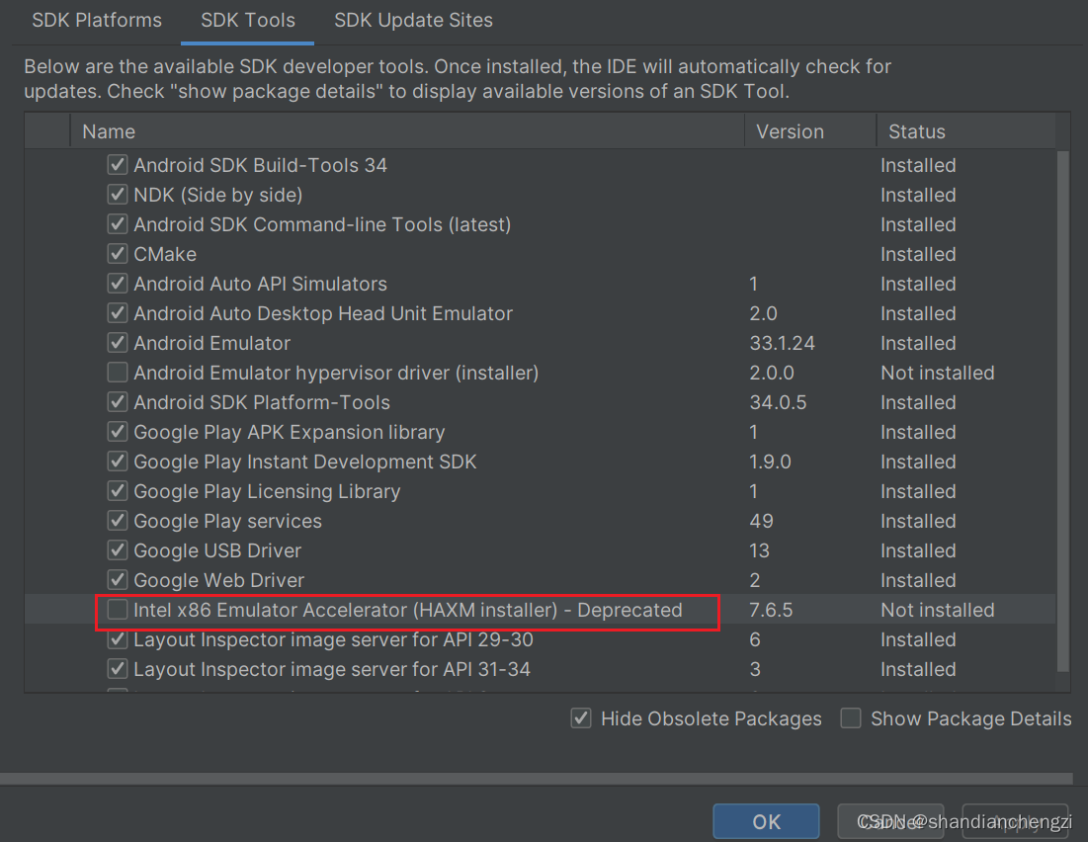
Task: Click version value '7.6.5'
Action: (771, 610)
